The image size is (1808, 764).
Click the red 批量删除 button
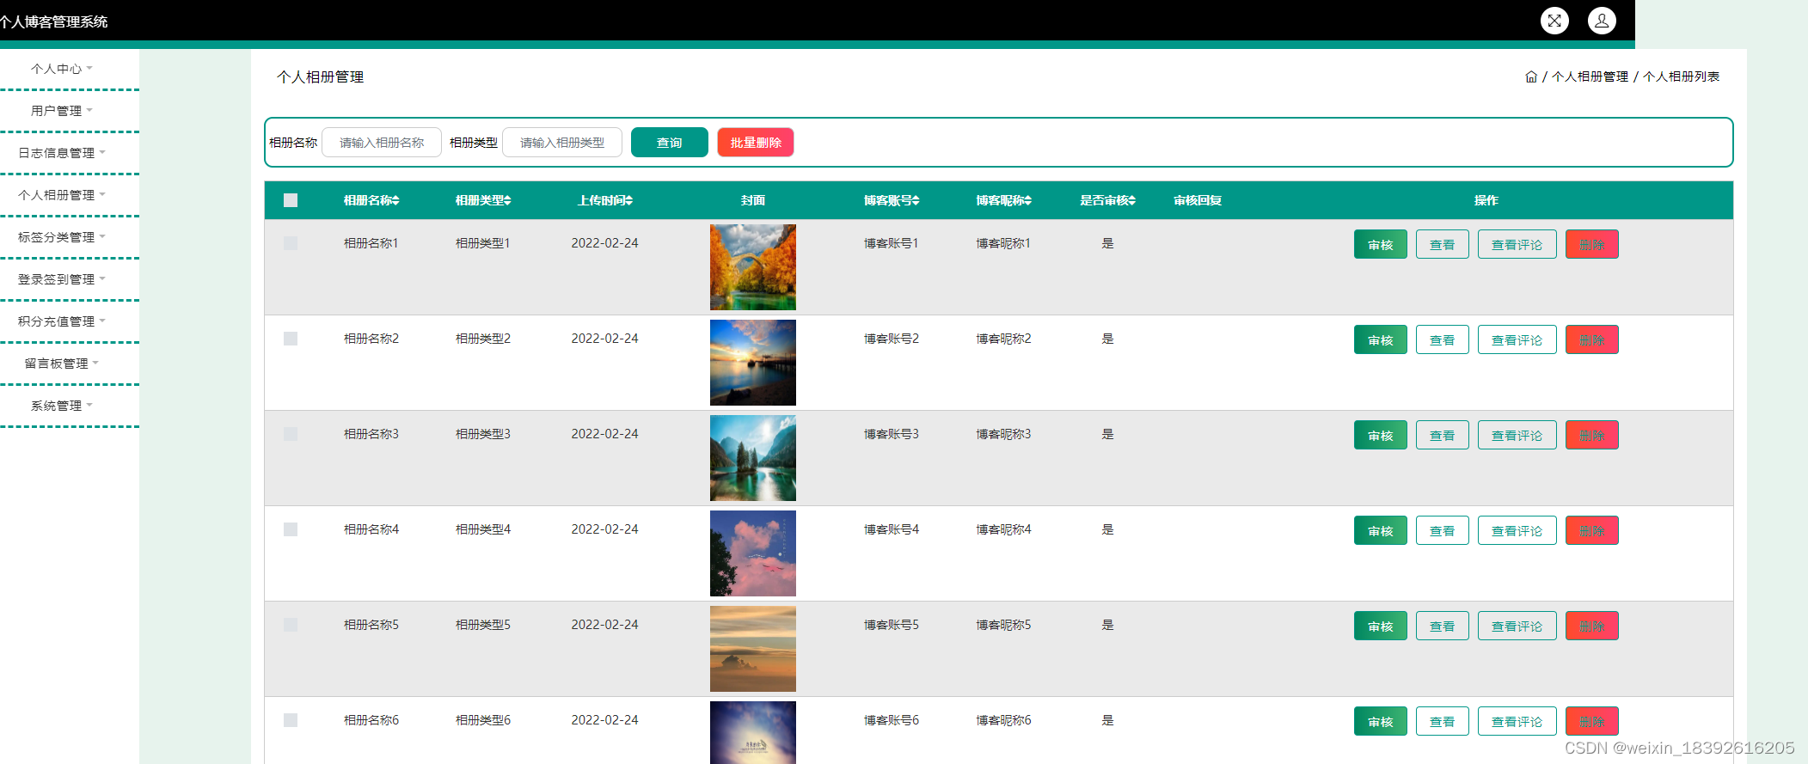756,143
